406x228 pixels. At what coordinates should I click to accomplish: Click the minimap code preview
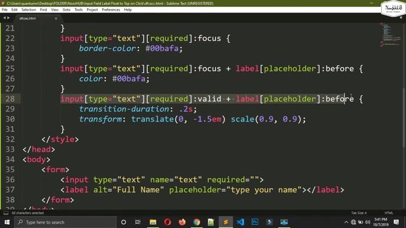[x=391, y=35]
